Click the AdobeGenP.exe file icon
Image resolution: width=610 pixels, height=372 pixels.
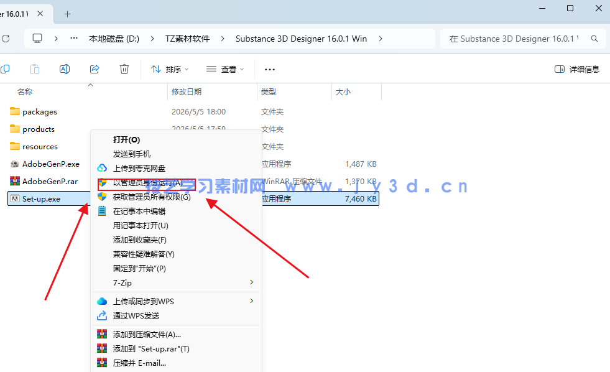15,164
